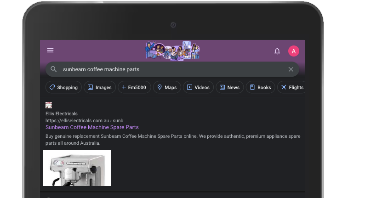Open the Sunbeam Coffee Machine Spare Parts link
The image size is (365, 198).
coord(92,127)
